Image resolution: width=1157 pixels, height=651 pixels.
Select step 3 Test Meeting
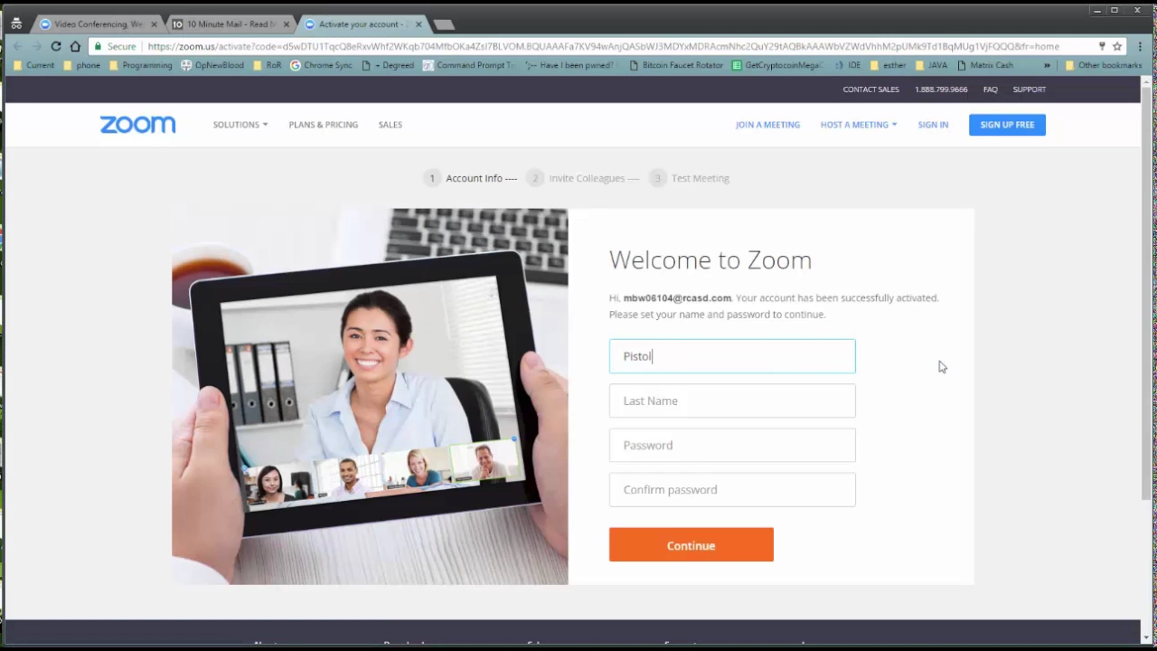(690, 178)
